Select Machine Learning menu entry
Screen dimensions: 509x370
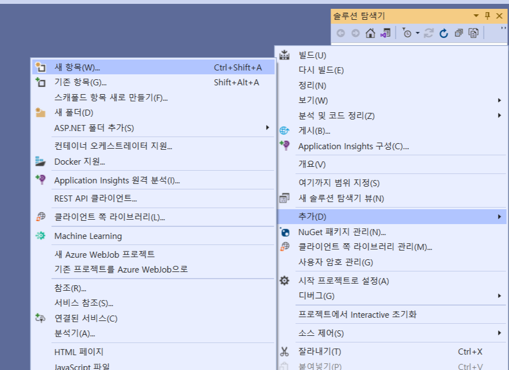(153, 236)
